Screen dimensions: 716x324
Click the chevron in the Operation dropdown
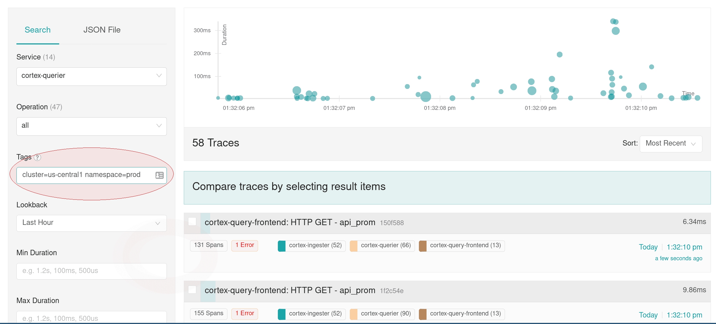pyautogui.click(x=159, y=125)
